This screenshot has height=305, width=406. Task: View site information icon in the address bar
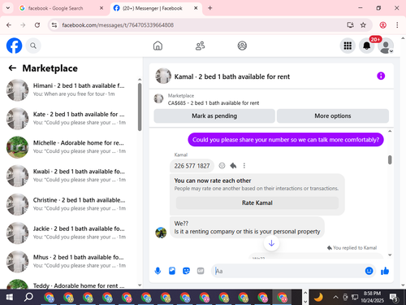click(54, 25)
